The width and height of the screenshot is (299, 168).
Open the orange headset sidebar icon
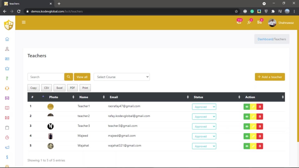pos(7,88)
